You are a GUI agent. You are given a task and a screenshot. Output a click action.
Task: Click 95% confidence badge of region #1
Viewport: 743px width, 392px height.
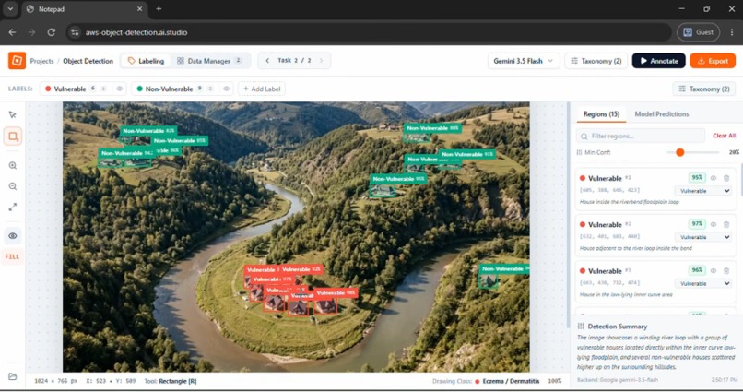(697, 178)
